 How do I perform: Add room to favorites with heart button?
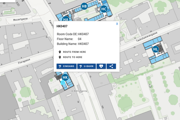coord(101,66)
